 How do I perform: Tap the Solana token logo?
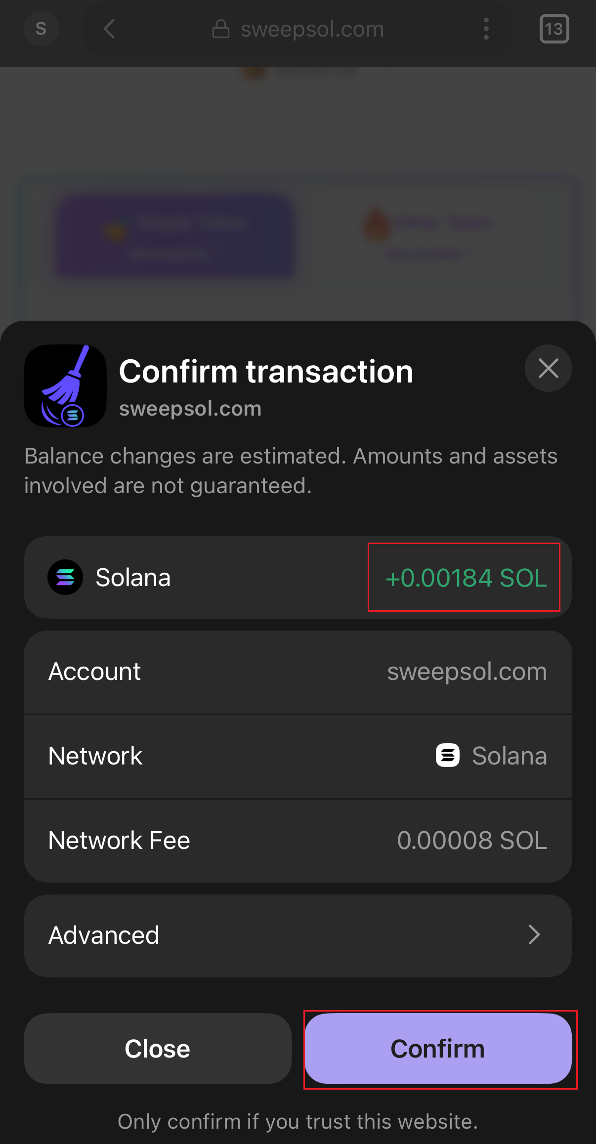65,577
